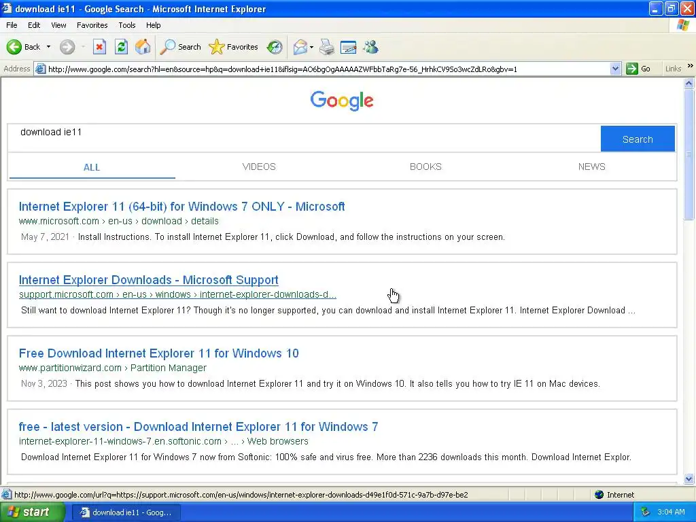Open the Favorites menu

(92, 25)
